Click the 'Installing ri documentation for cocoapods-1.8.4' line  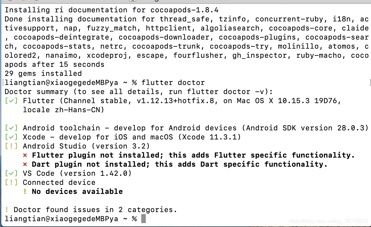(x=112, y=10)
